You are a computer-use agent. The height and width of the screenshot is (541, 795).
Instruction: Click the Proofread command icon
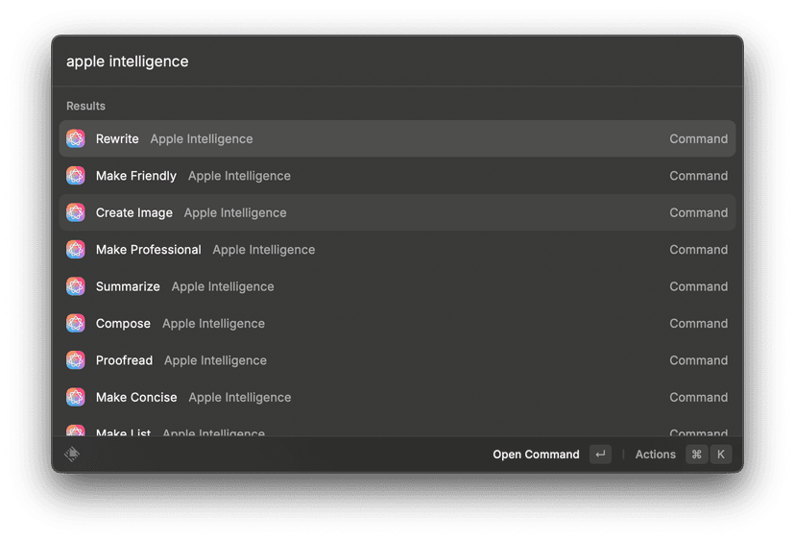[76, 360]
